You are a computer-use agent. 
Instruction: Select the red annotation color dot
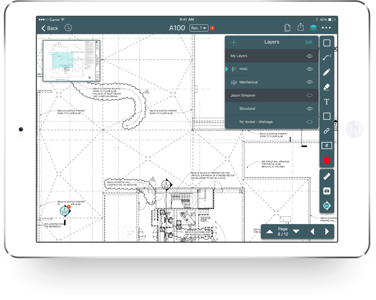[x=326, y=160]
